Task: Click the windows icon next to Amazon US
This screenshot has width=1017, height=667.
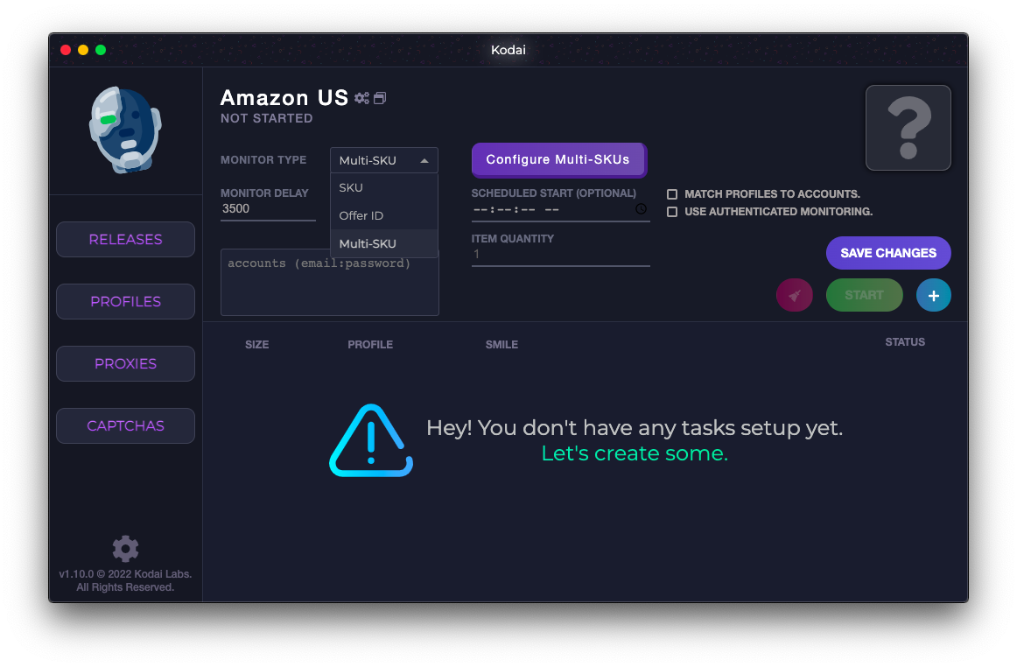Action: (x=380, y=98)
